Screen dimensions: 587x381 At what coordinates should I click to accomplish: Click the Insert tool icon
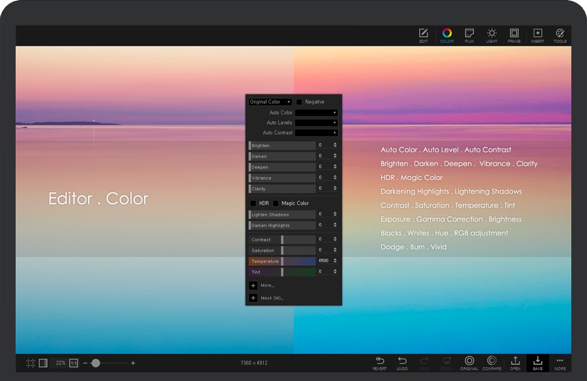(x=538, y=35)
